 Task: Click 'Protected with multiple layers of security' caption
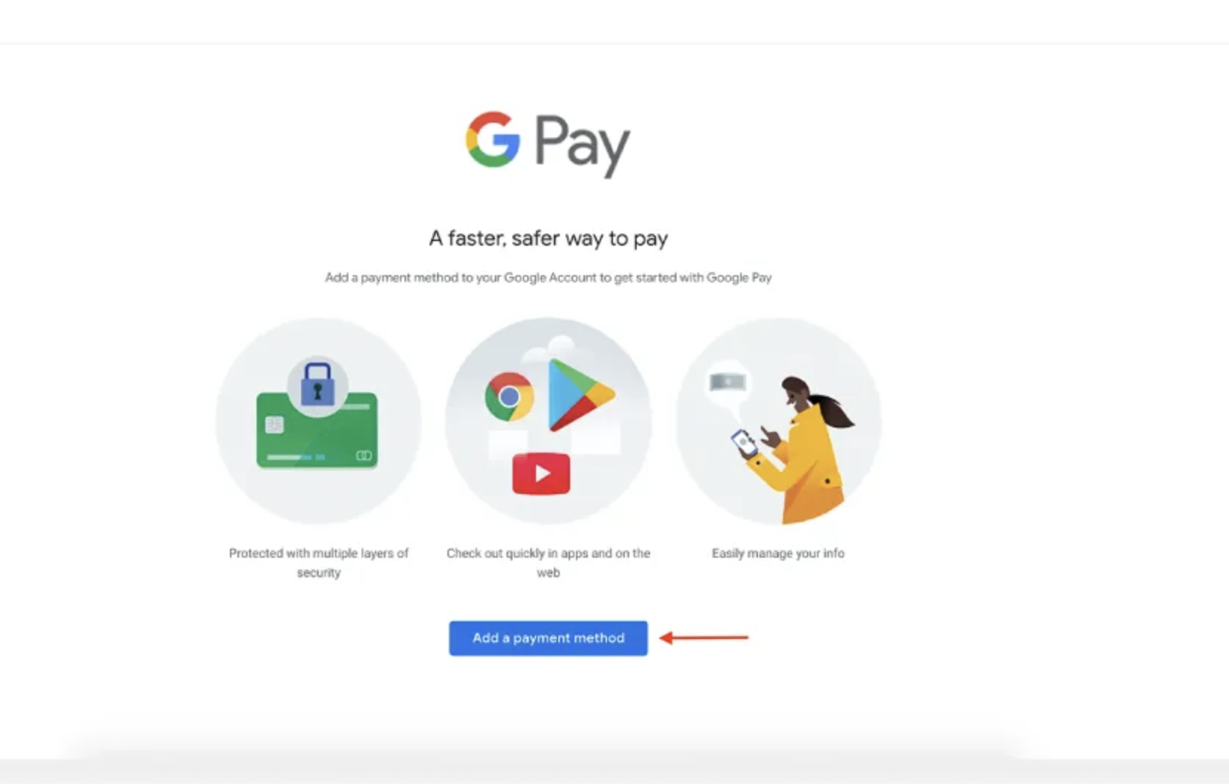319,562
